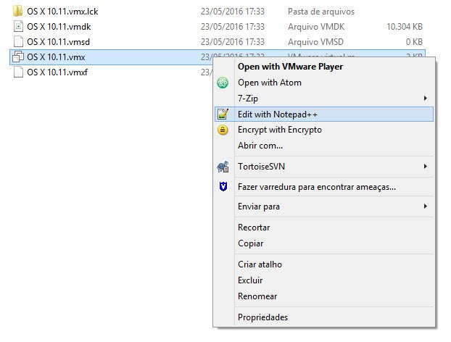
Task: Click the yellow Encrypto lock icon
Action: pos(223,130)
